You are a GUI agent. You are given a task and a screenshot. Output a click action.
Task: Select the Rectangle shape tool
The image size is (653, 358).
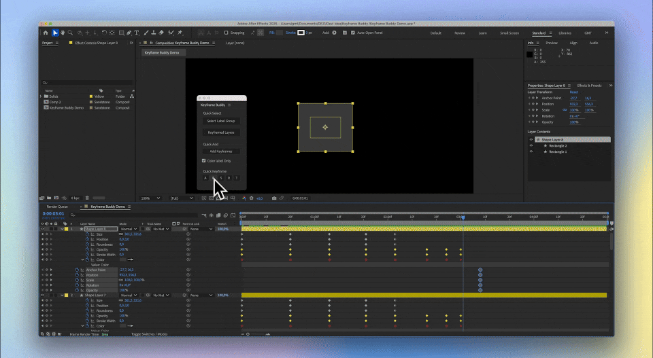[x=121, y=33]
